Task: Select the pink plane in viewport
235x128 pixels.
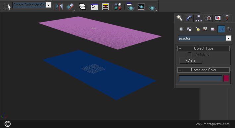Action: pos(100,33)
